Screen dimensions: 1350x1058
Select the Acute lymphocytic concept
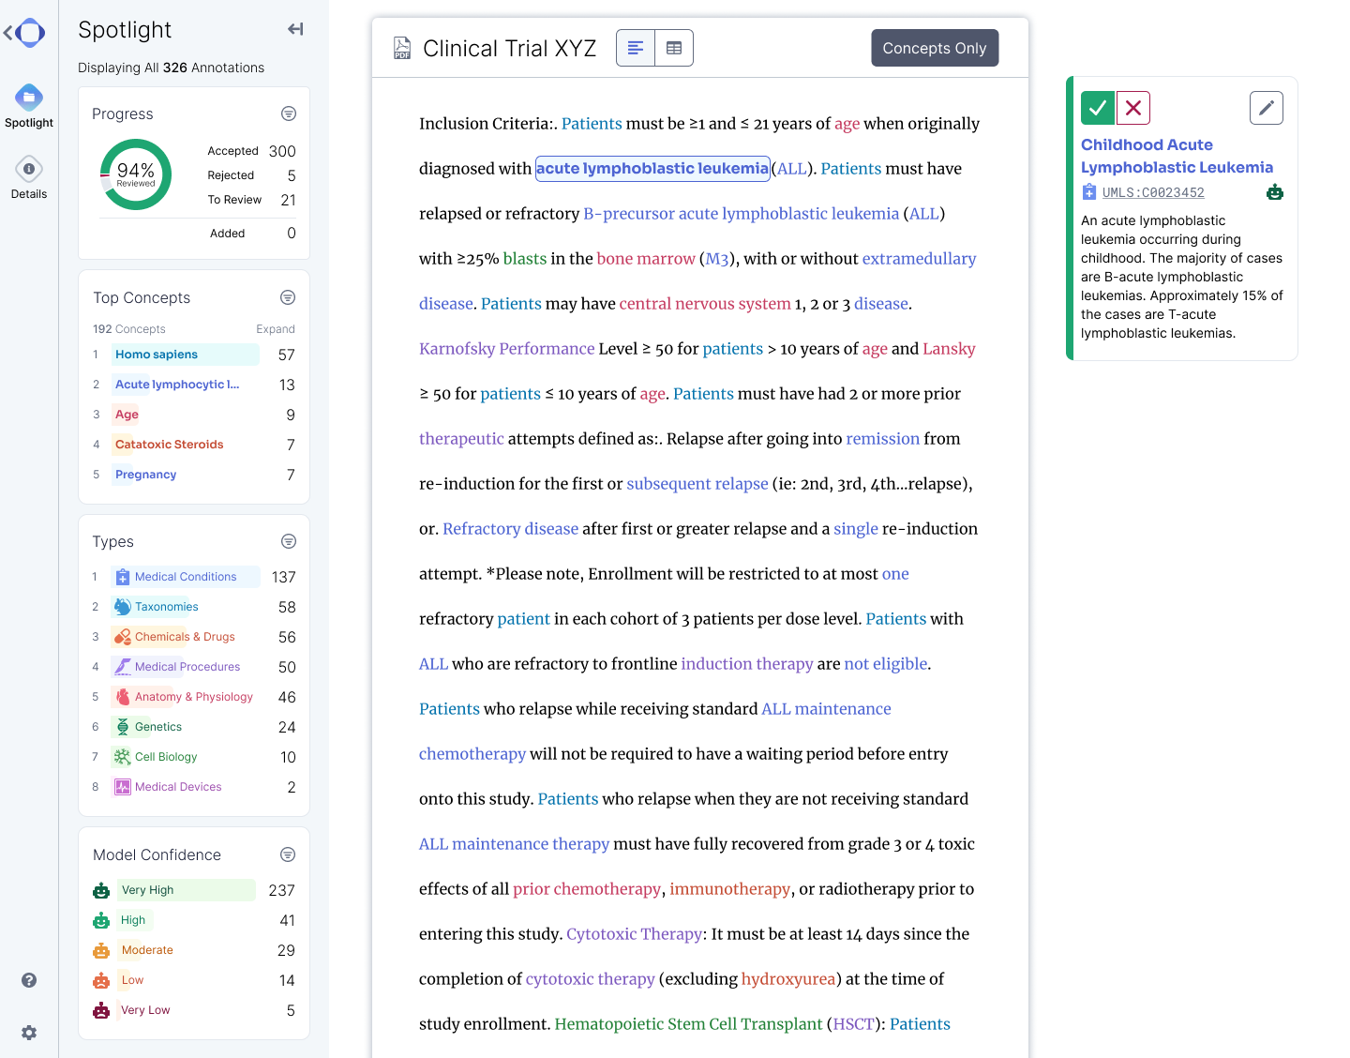click(x=177, y=385)
